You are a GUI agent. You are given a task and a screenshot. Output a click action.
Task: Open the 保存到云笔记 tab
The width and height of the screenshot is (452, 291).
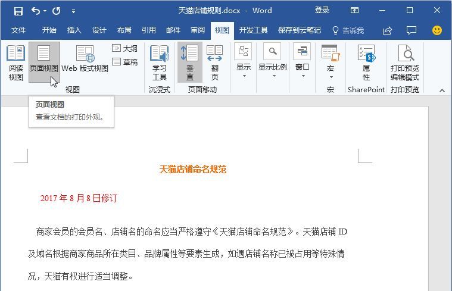[299, 30]
